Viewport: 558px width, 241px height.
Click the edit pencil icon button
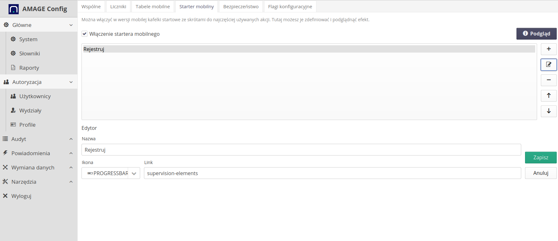548,65
